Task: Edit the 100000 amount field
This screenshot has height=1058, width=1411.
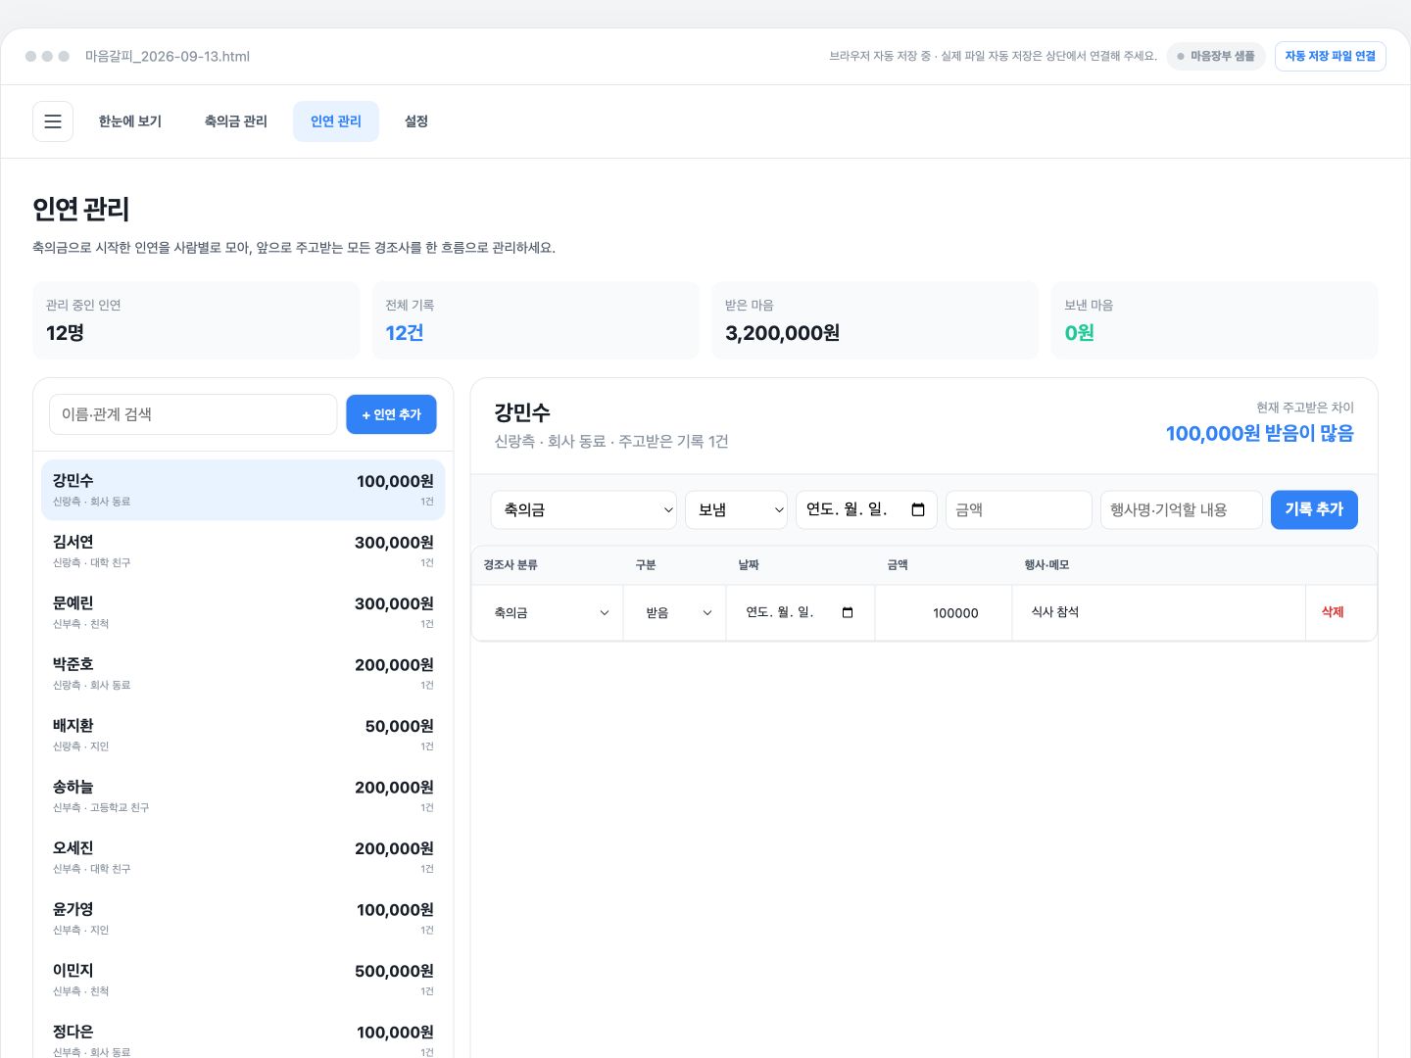Action: coord(944,613)
